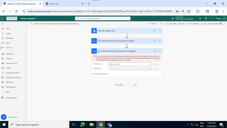Expand Run a flow built with Power Automate for desktop card
The width and height of the screenshot is (227, 128).
[127, 41]
